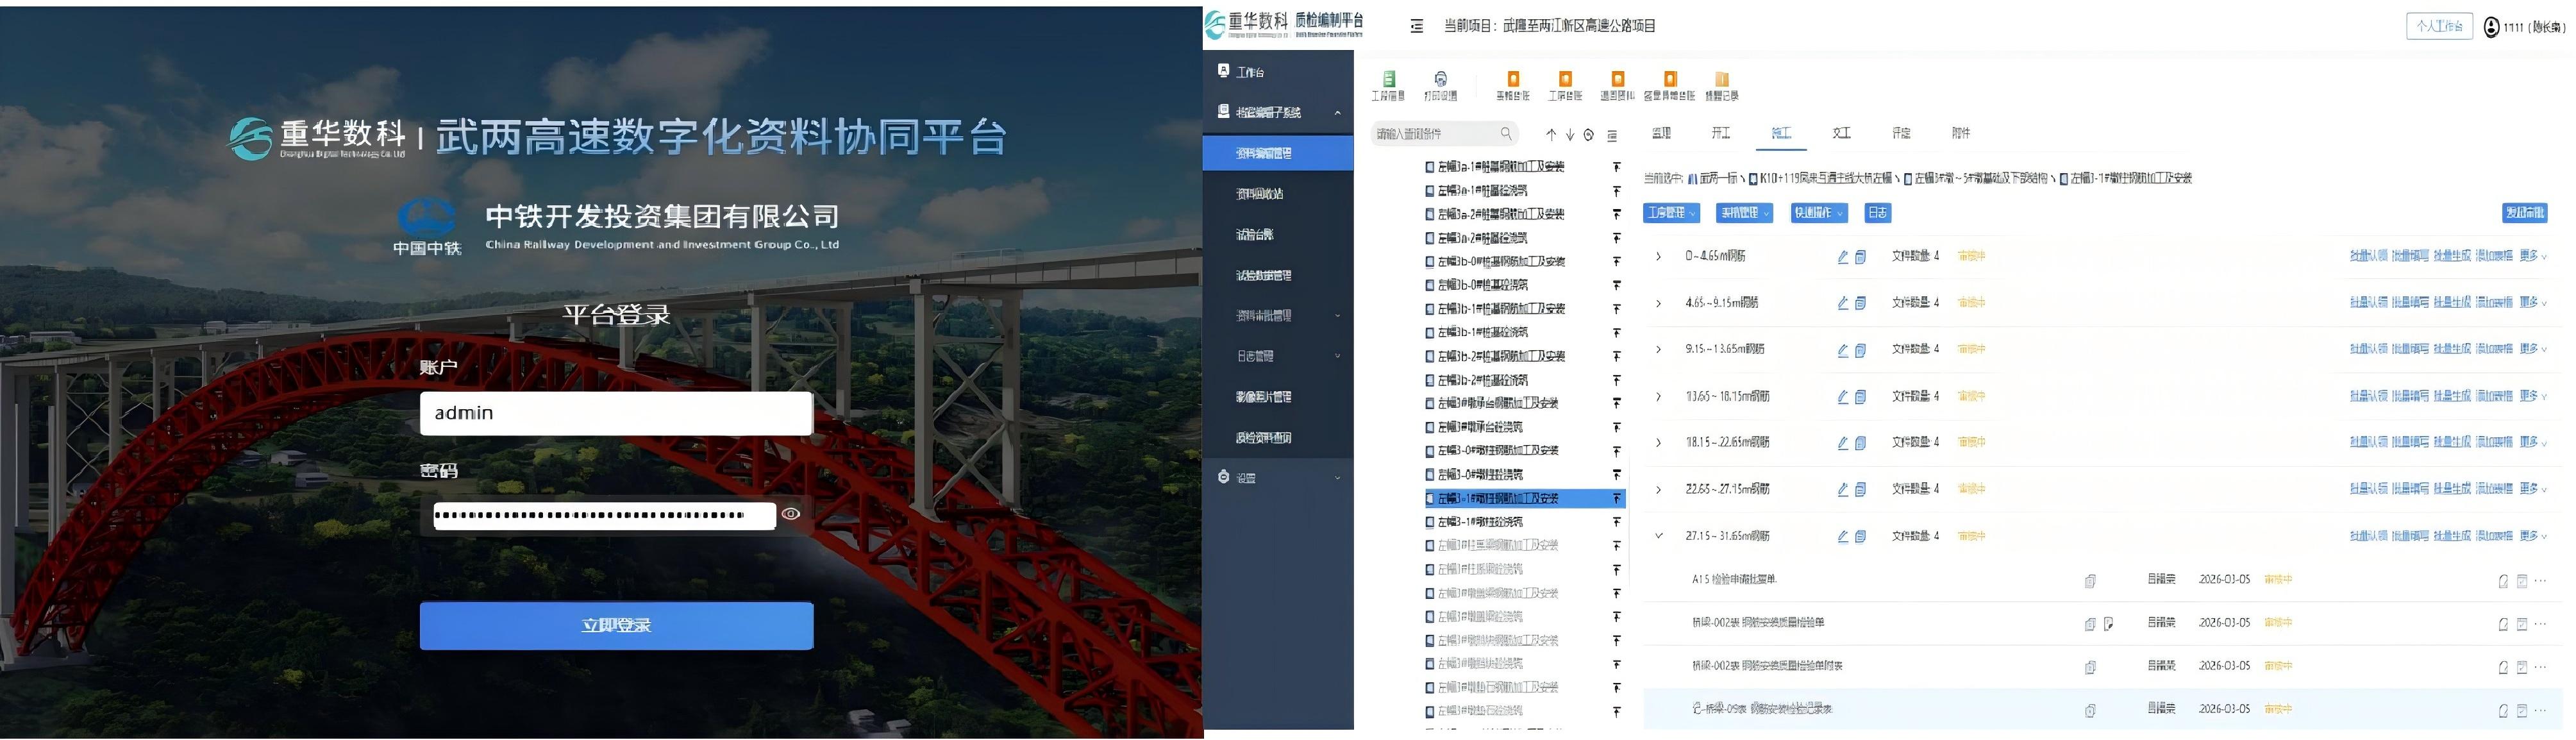2576x740 pixels.
Task: Click the list menu icon above tree
Action: [x=1612, y=135]
